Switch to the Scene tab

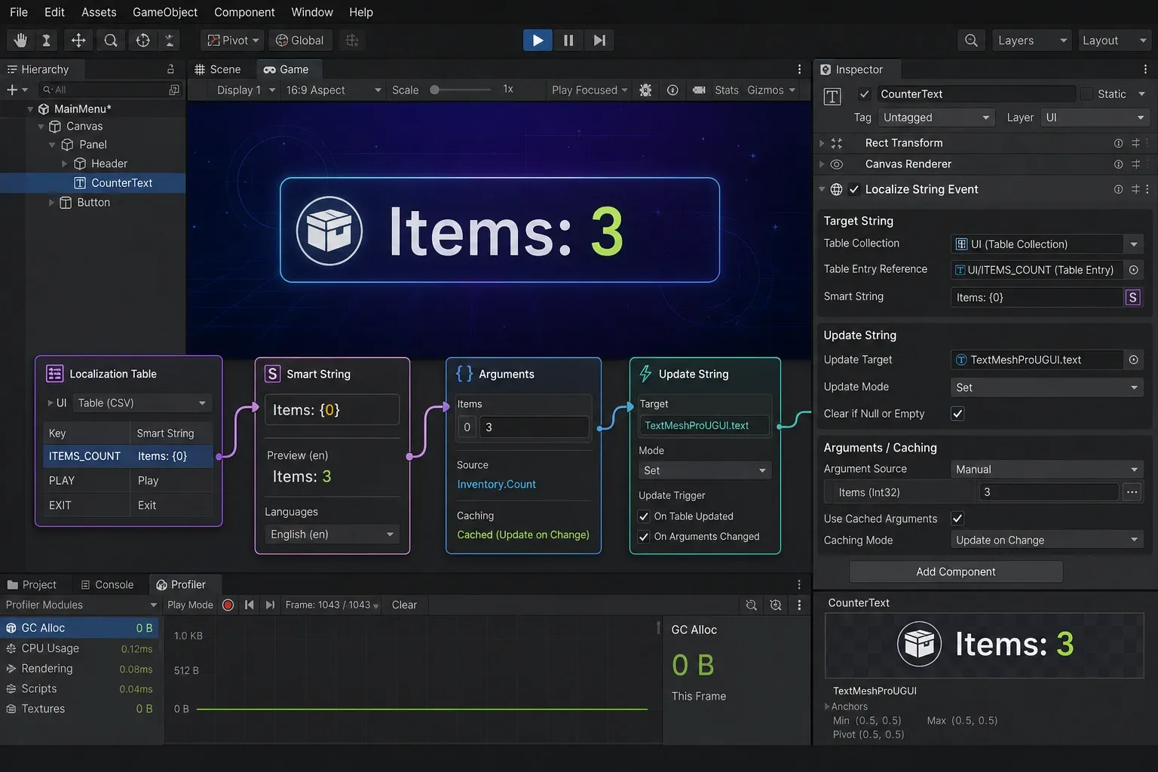coord(218,69)
